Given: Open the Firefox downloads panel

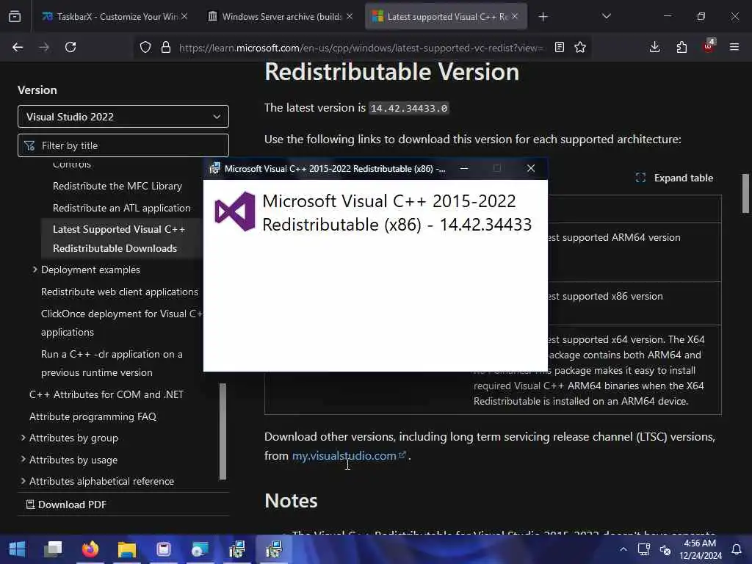Looking at the screenshot, I should pyautogui.click(x=654, y=47).
